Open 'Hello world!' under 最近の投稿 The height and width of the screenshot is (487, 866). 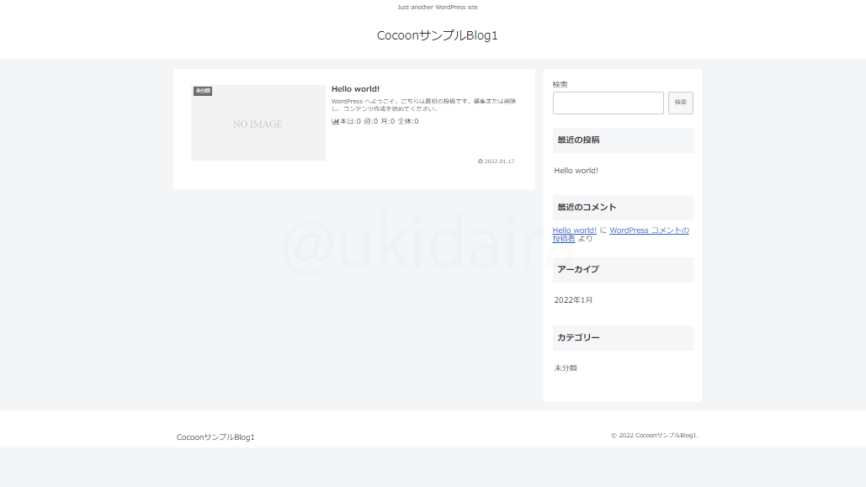576,171
